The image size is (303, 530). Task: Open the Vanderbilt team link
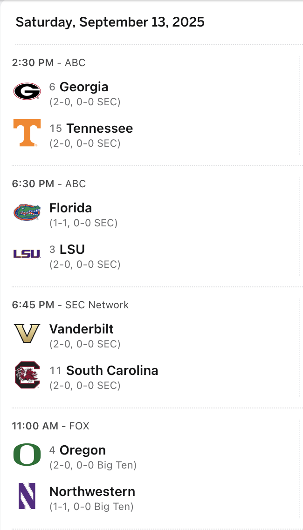click(x=82, y=329)
